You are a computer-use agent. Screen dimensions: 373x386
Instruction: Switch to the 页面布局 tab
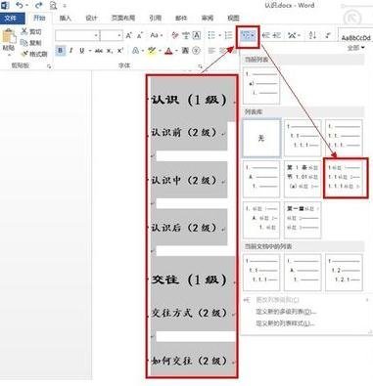(x=123, y=19)
